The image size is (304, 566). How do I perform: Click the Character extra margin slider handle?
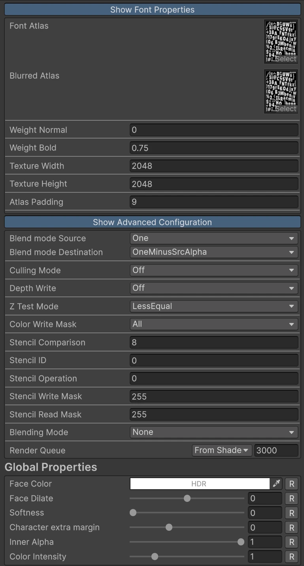coord(169,528)
